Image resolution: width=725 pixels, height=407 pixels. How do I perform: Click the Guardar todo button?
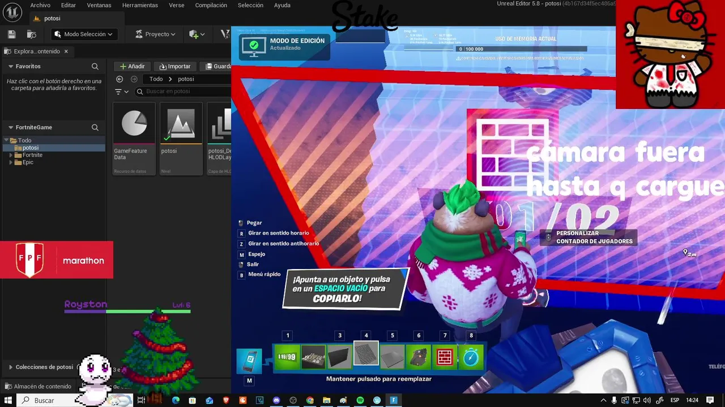217,66
